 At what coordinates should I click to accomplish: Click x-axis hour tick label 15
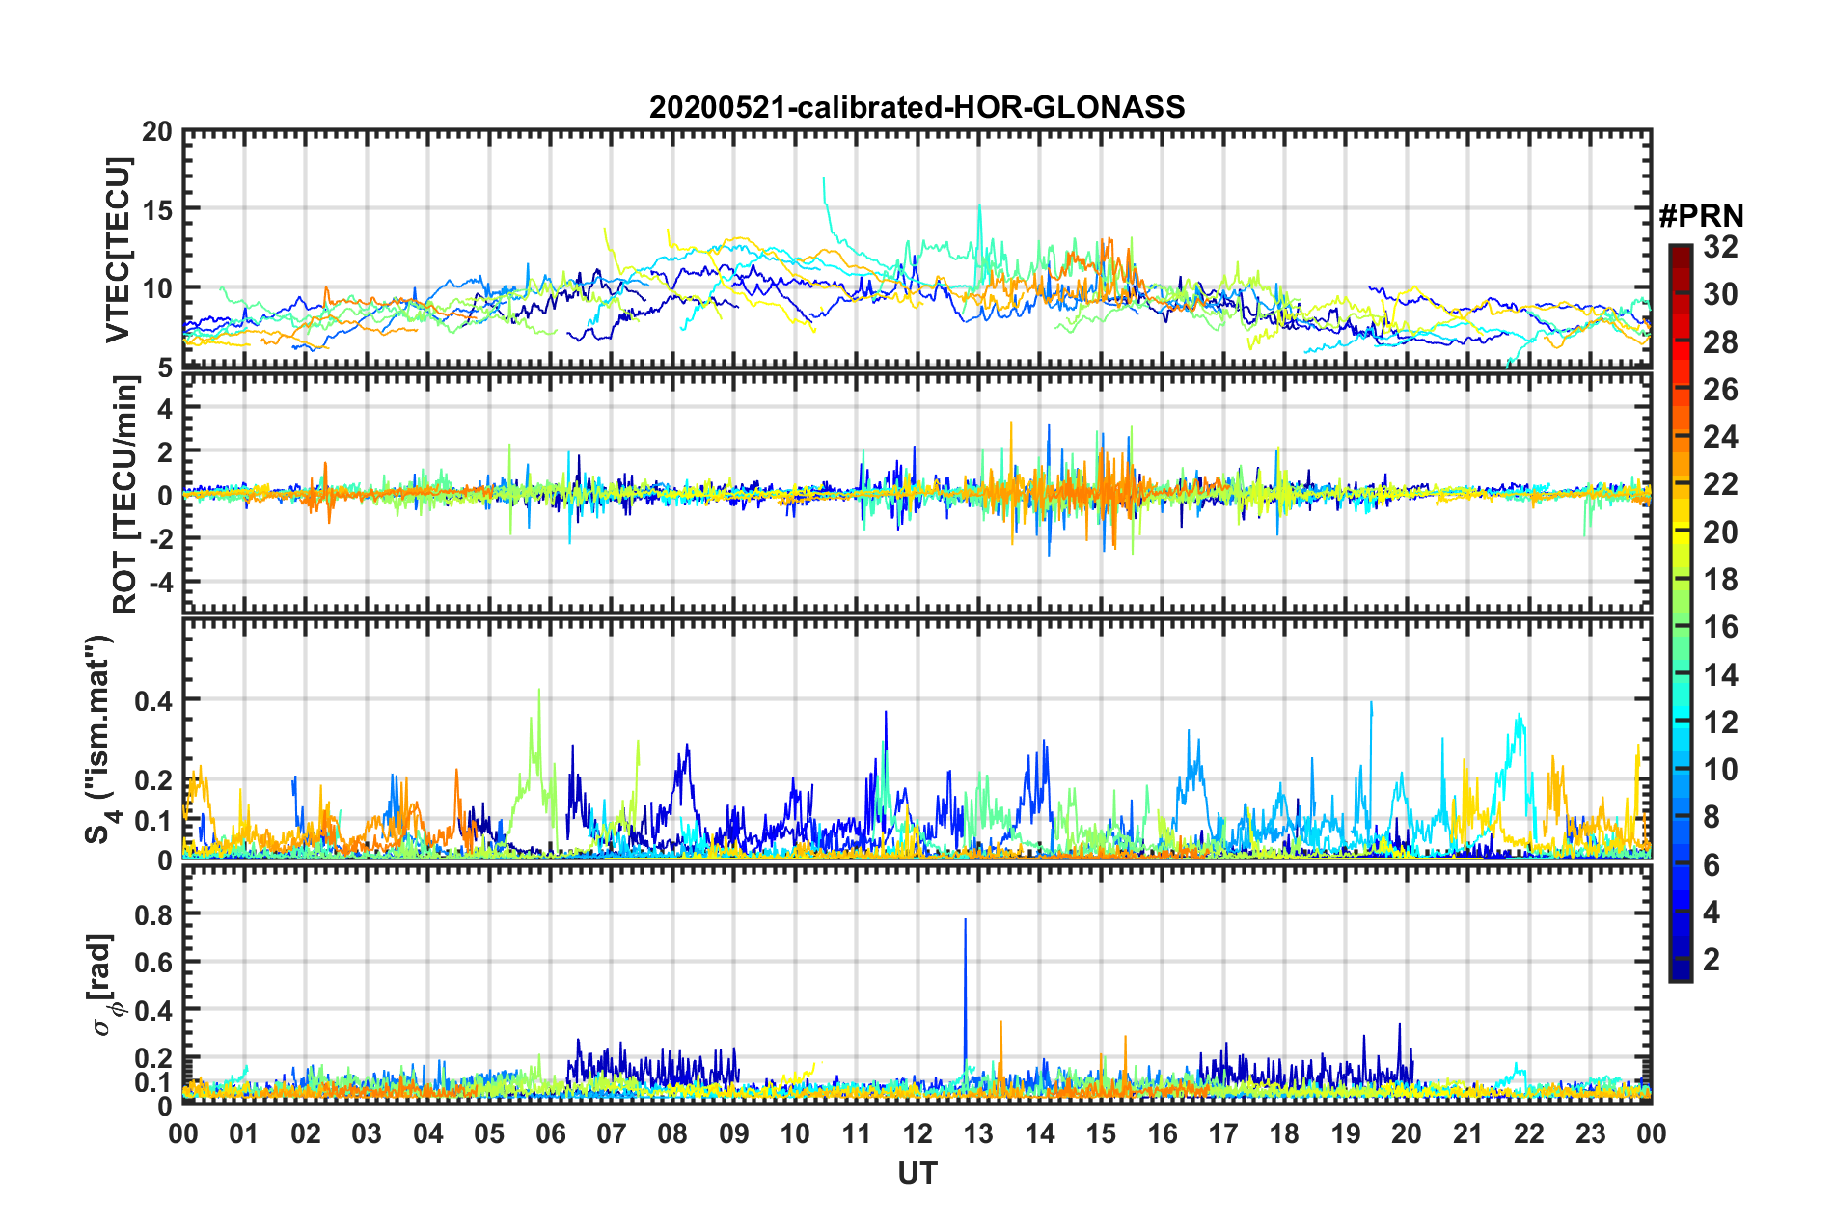(x=1101, y=1133)
